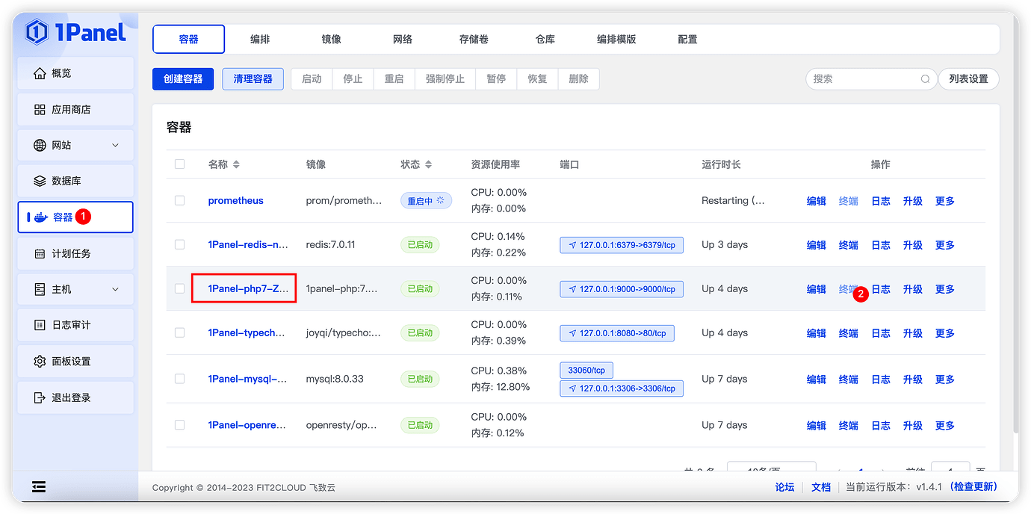1031x514 pixels.
Task: Open the 1Panel-php7 container details link
Action: [x=244, y=288]
